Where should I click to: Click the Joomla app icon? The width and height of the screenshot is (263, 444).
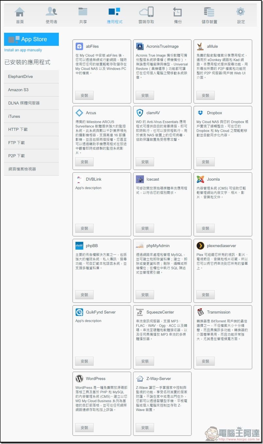tap(201, 179)
